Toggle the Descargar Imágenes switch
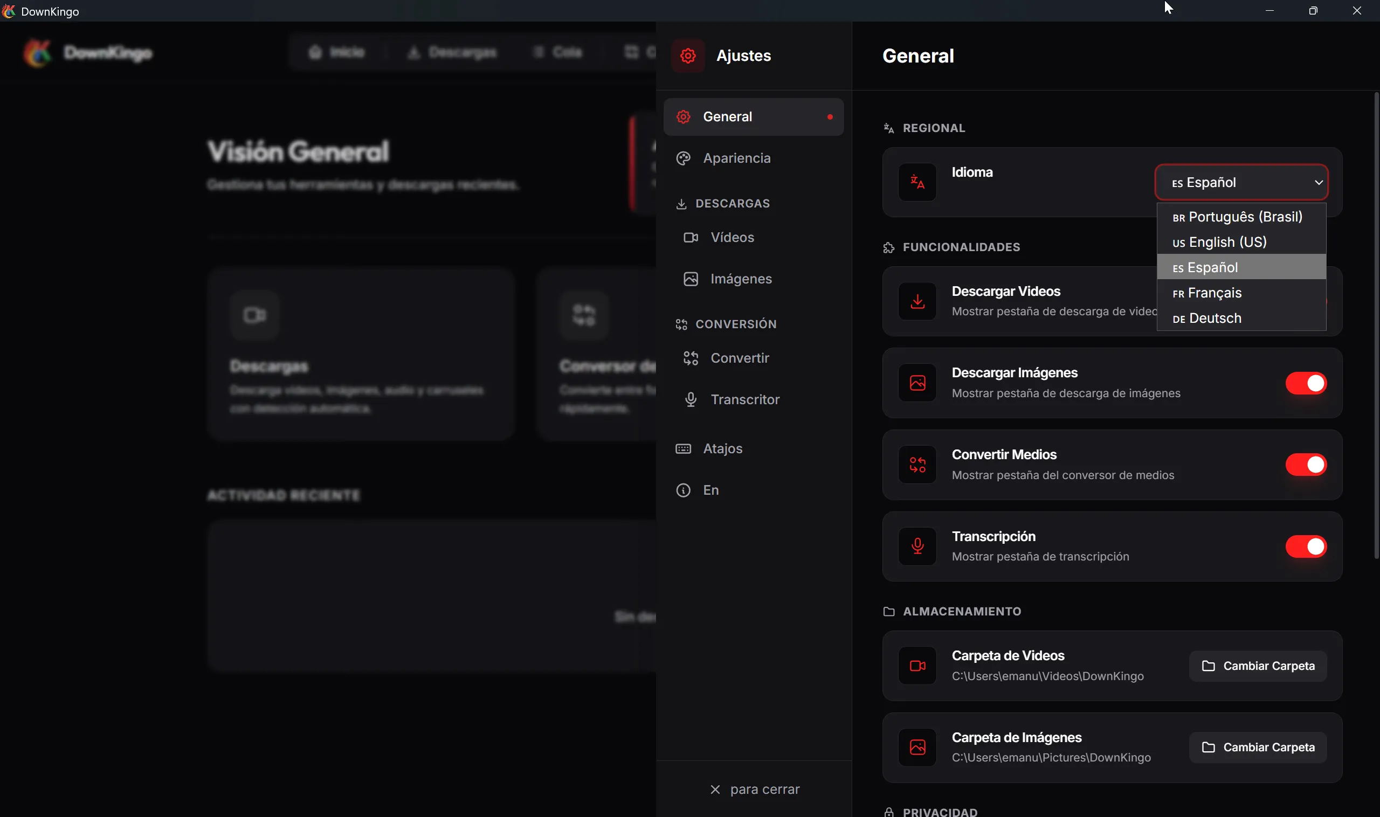 coord(1306,383)
